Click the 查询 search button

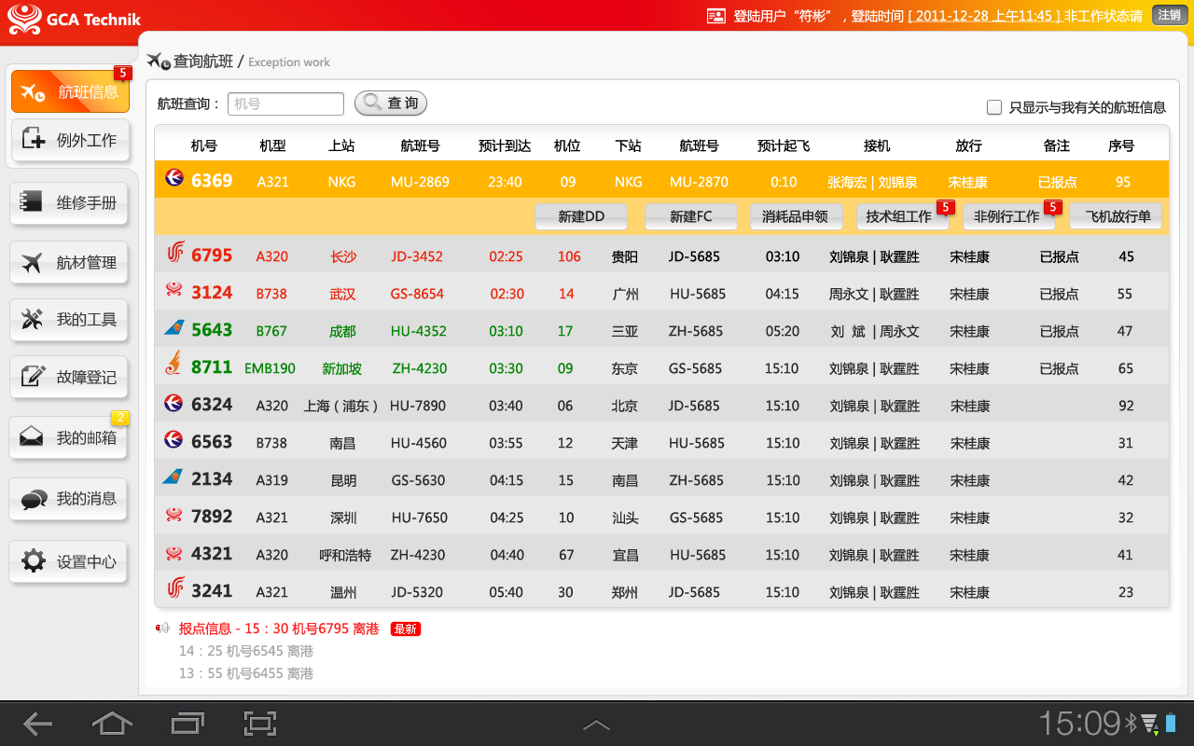(391, 104)
